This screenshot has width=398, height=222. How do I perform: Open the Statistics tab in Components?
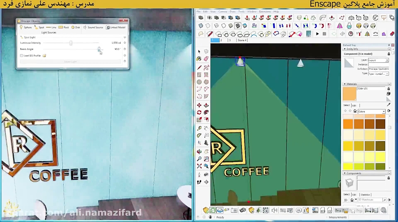click(365, 195)
